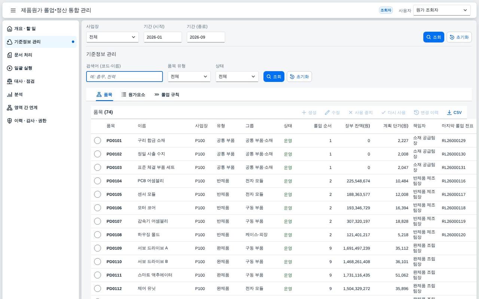Click the 원가요소 tab list icon
The image size is (479, 299).
click(124, 95)
